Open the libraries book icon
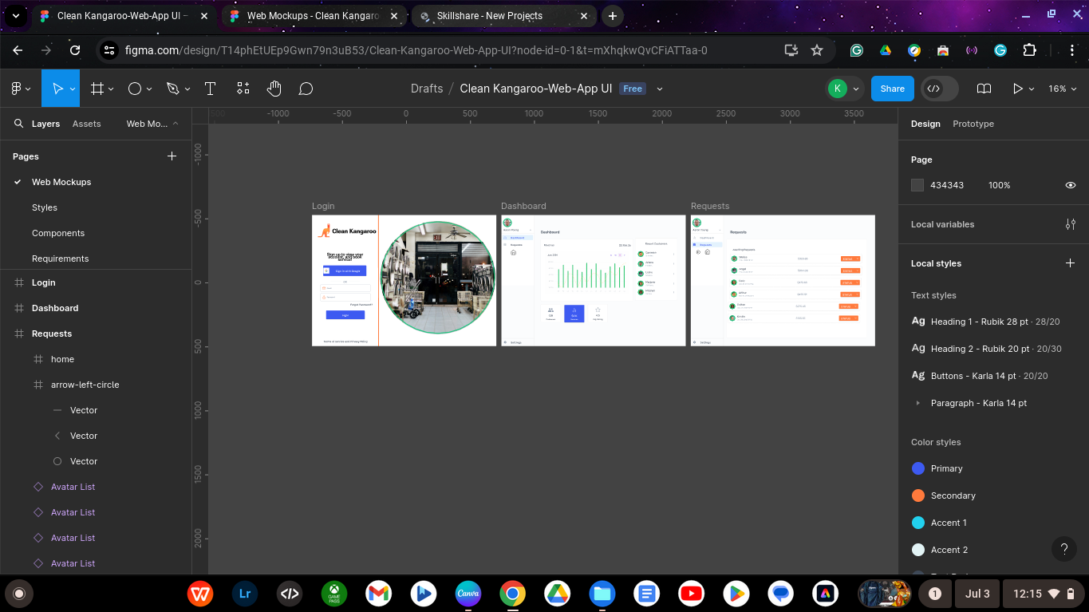The height and width of the screenshot is (612, 1089). 984,89
